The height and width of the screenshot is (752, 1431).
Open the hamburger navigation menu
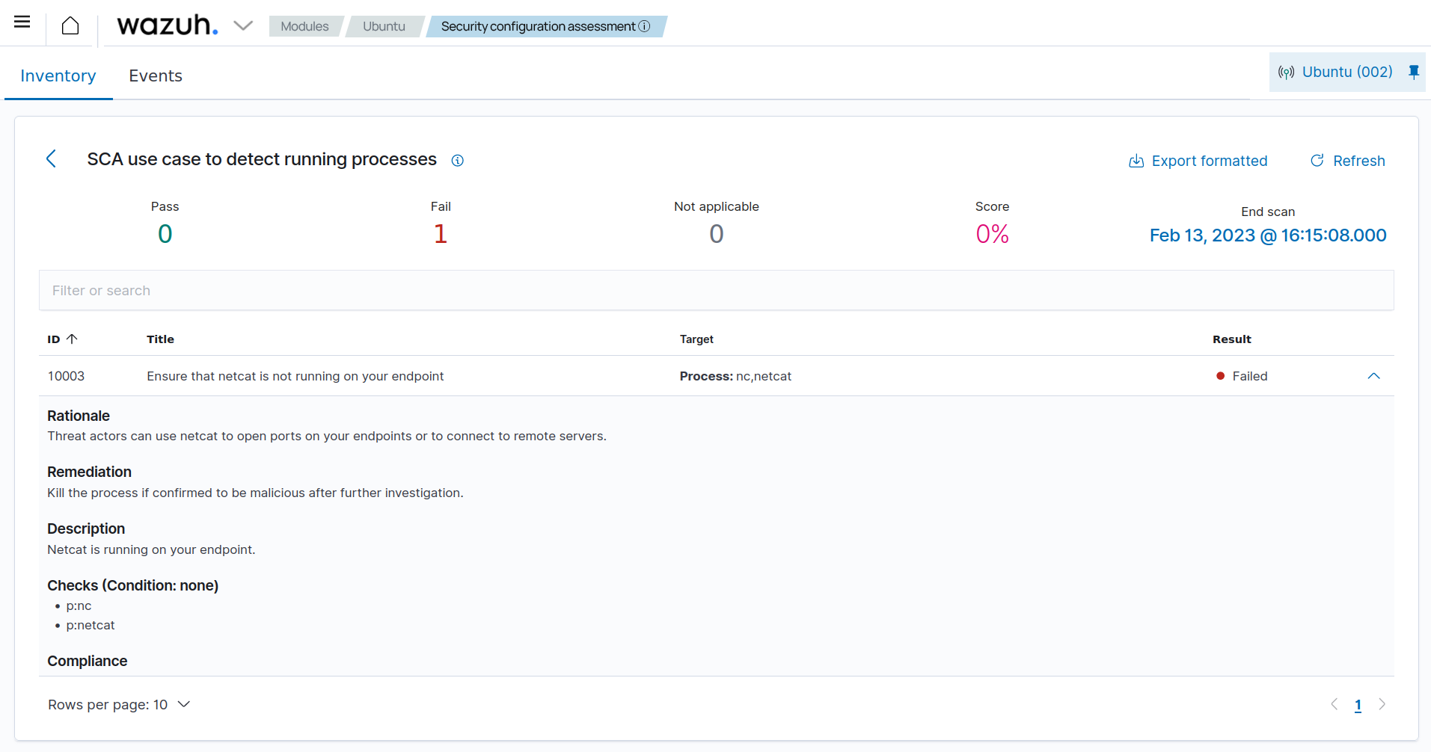(22, 22)
